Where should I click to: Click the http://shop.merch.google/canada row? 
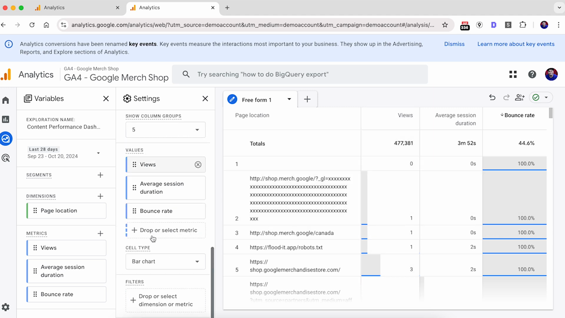tap(291, 233)
